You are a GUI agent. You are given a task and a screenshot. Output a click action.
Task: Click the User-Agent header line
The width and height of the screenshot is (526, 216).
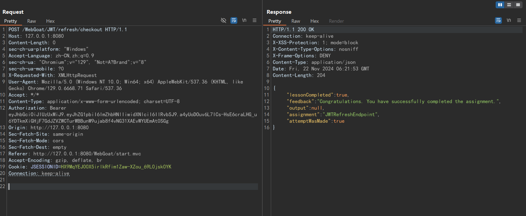(126, 85)
